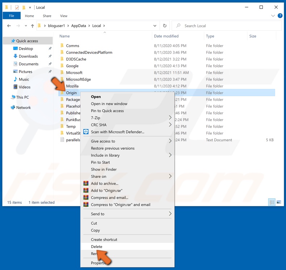Choose Show in Finder
Screen dimensions: 286x270
pyautogui.click(x=127, y=169)
